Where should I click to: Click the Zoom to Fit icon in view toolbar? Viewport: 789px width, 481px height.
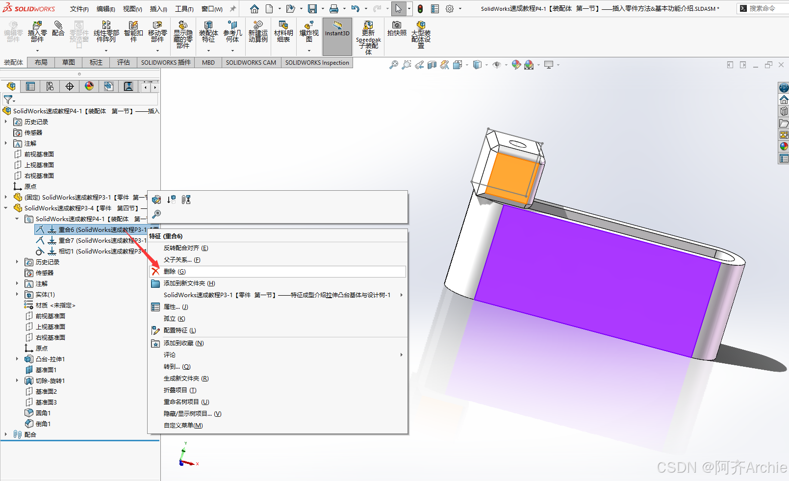click(x=393, y=65)
